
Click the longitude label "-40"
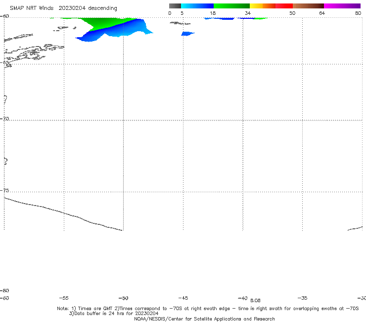(x=243, y=298)
